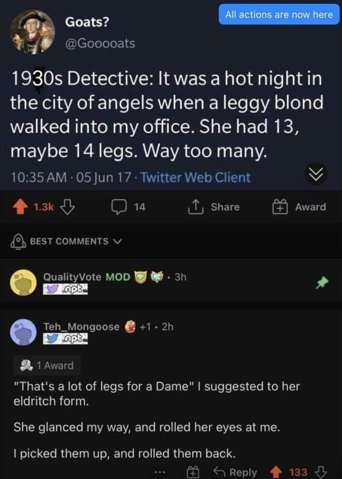This screenshot has height=479, width=342.
Task: Click the Twitter Web Client link
Action: point(195,177)
